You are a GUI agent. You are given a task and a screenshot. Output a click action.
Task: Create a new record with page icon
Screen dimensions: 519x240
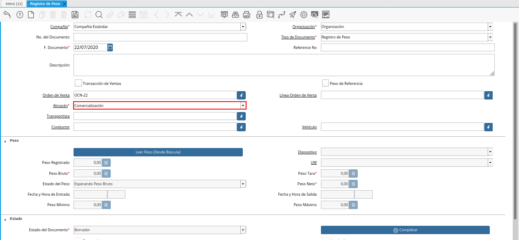[31, 15]
